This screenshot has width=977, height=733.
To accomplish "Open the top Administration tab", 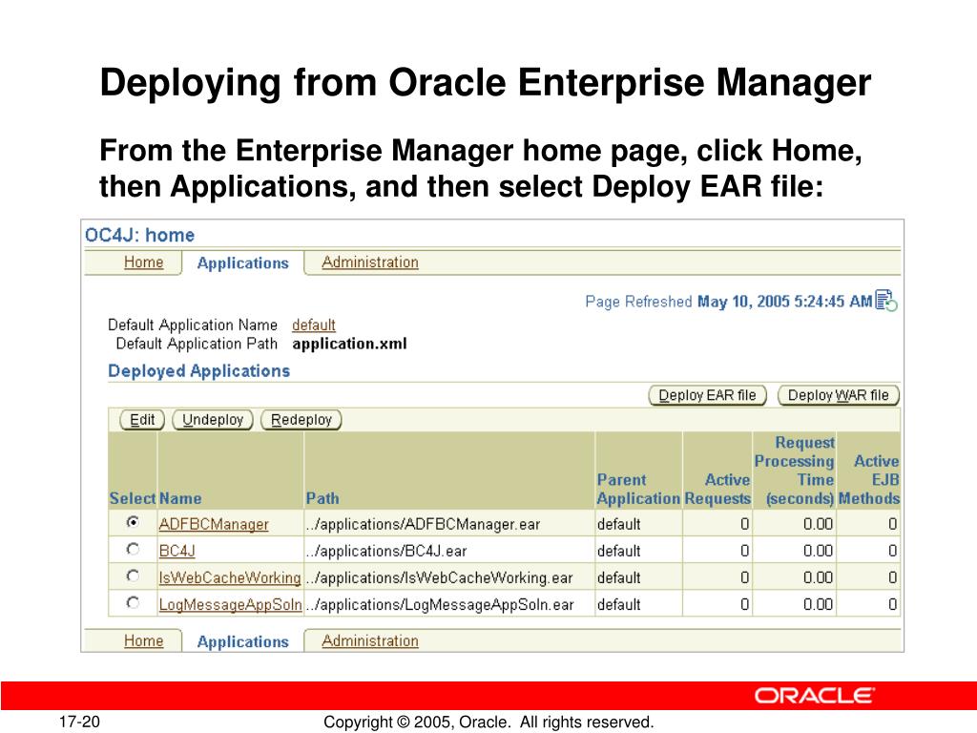I will pyautogui.click(x=370, y=262).
